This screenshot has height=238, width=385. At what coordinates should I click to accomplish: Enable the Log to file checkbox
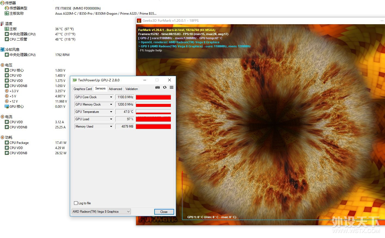point(76,203)
